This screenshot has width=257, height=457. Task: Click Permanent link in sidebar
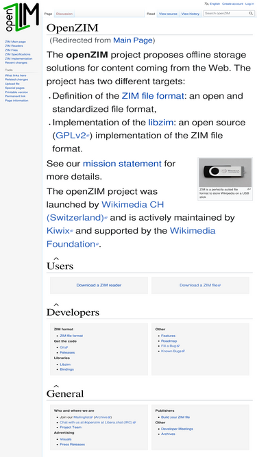pos(15,96)
